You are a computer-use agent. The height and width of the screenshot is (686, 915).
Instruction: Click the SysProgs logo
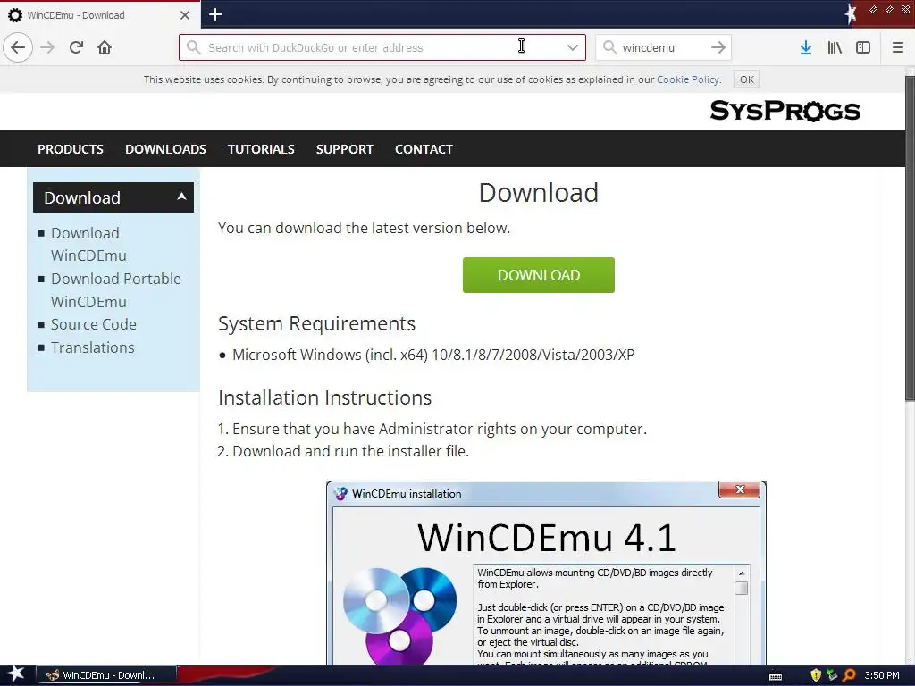point(785,110)
